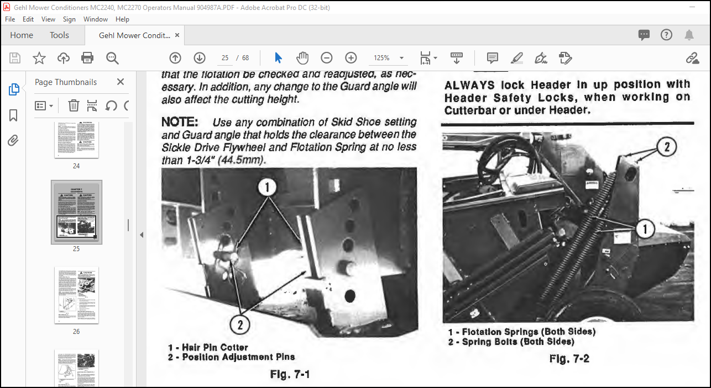711x388 pixels.
Task: Click the scrolling mode keyboard icon
Action: tap(456, 58)
